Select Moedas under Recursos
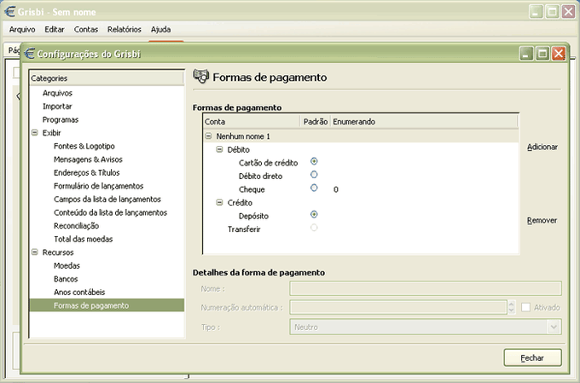The width and height of the screenshot is (580, 383). 67,265
